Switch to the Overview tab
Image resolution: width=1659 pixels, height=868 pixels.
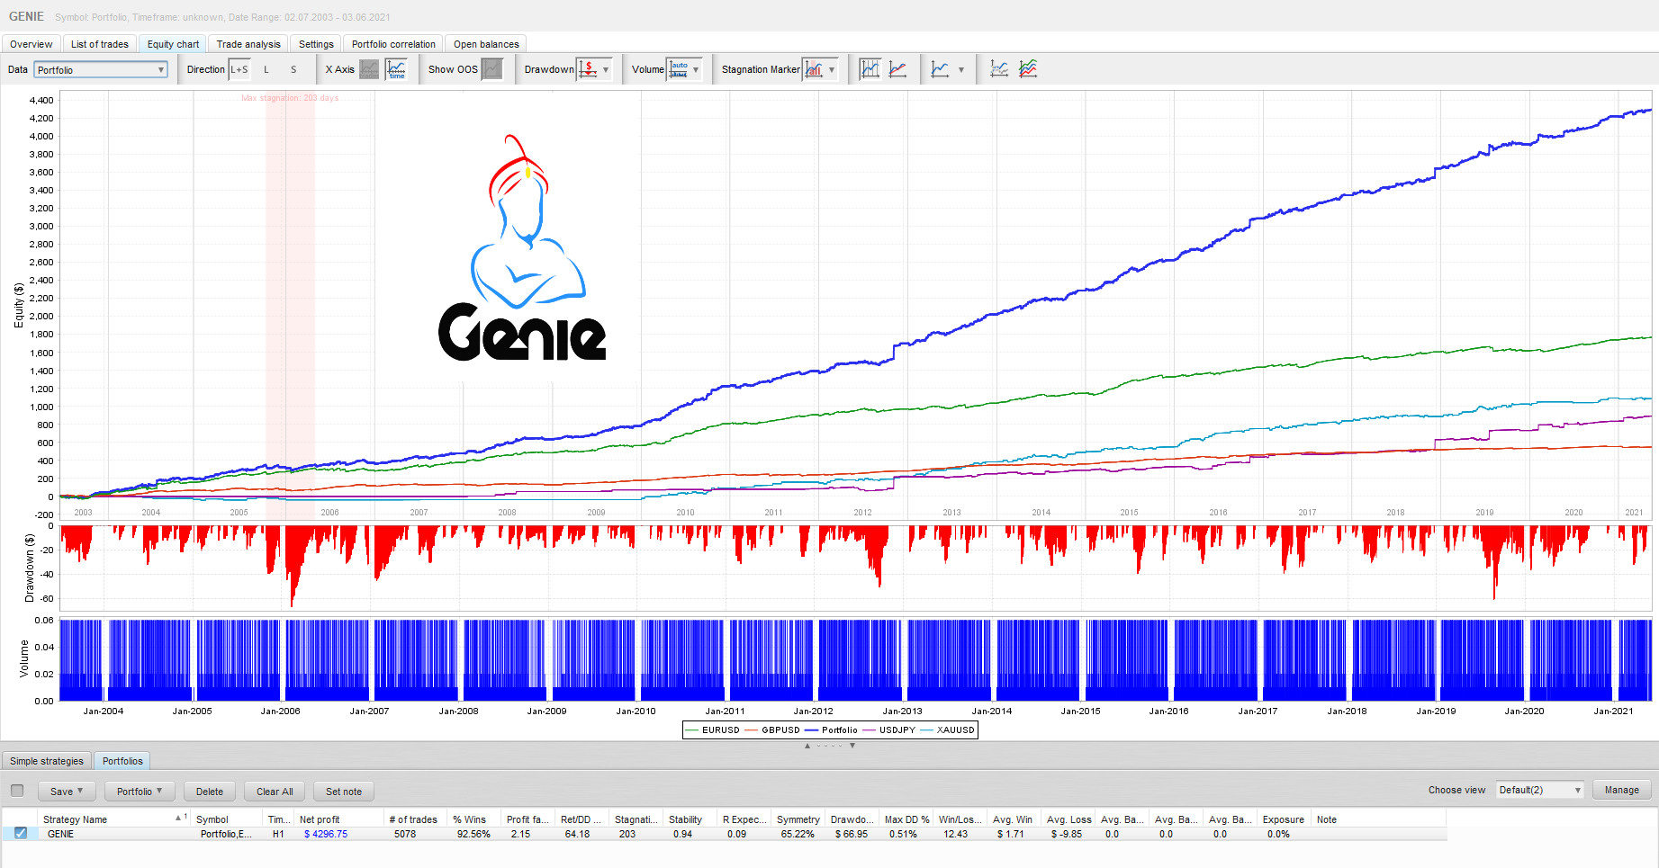pos(32,44)
